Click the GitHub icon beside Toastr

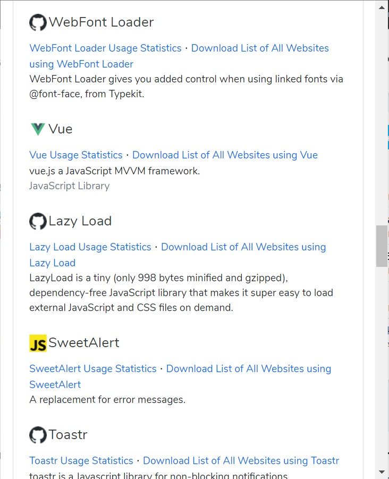point(38,435)
